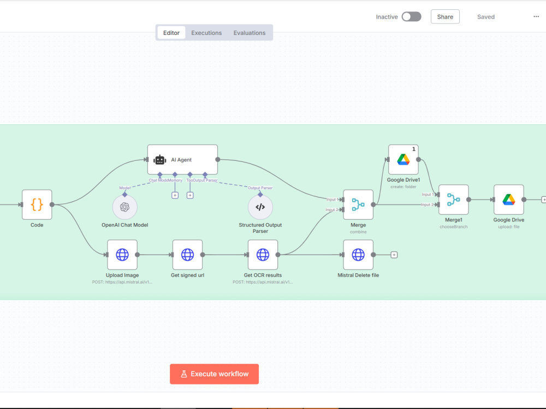Click the Merge node output connector dot
This screenshot has height=409, width=546.
(373, 204)
